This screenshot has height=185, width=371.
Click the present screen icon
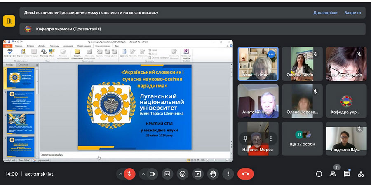[197, 174]
